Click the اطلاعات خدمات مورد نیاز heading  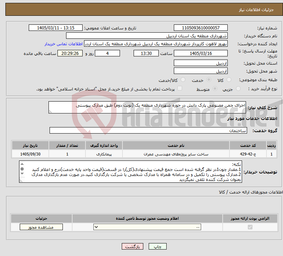[252, 118]
